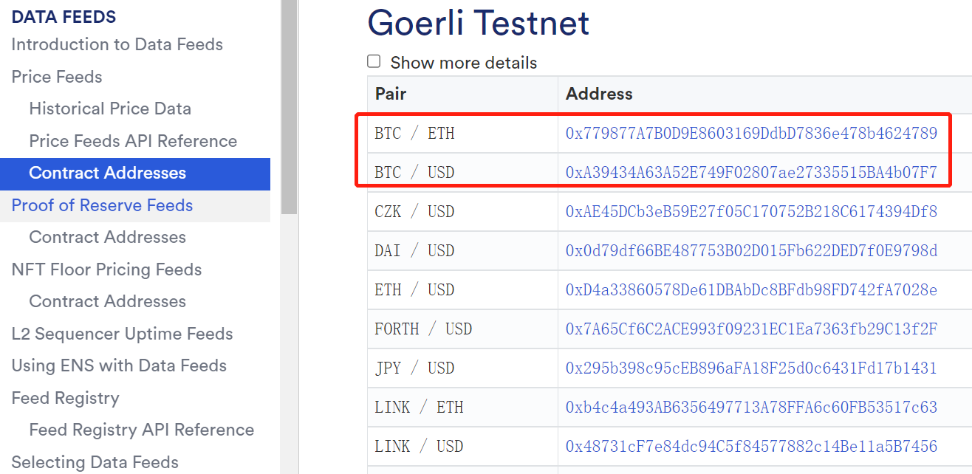Viewport: 972px width, 474px height.
Task: Click the Goerli Testnet heading
Action: point(479,23)
